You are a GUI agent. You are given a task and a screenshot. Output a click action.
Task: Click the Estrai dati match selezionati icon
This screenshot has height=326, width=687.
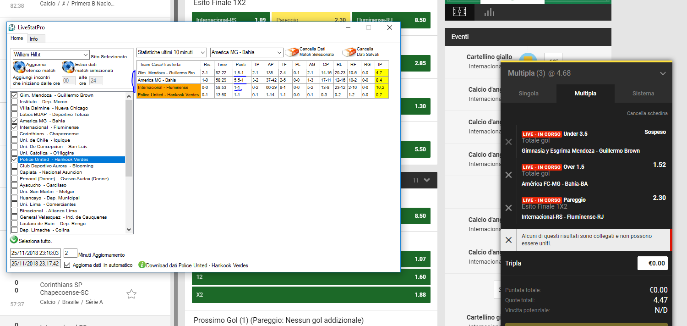point(68,67)
